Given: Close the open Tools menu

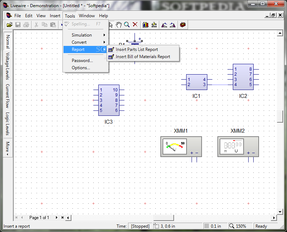Looking at the screenshot, I should [70, 16].
